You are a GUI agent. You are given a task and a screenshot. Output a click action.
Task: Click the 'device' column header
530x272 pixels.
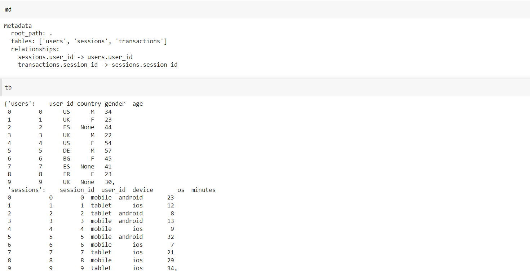point(143,190)
